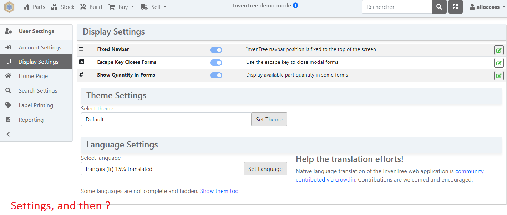Click the barcode scan icon near the search bar
507x215 pixels.
coord(455,7)
